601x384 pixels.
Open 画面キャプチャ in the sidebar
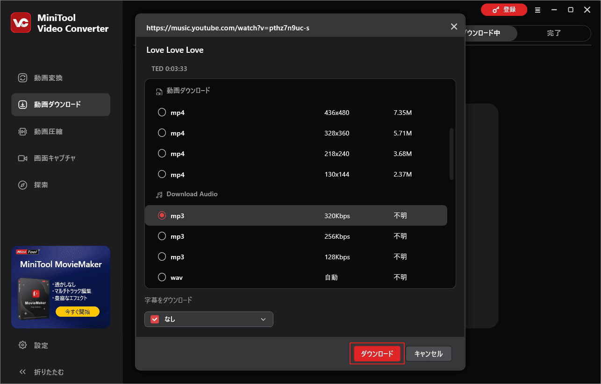pyautogui.click(x=61, y=158)
